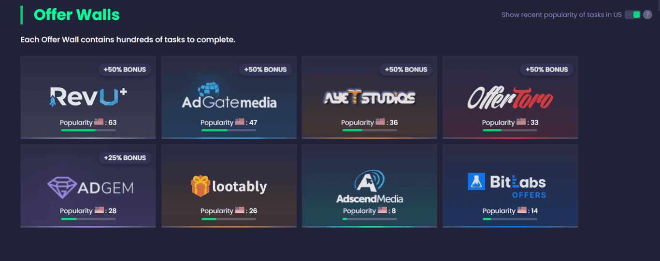Open the OfferToro offer wall
The width and height of the screenshot is (660, 261).
click(510, 97)
